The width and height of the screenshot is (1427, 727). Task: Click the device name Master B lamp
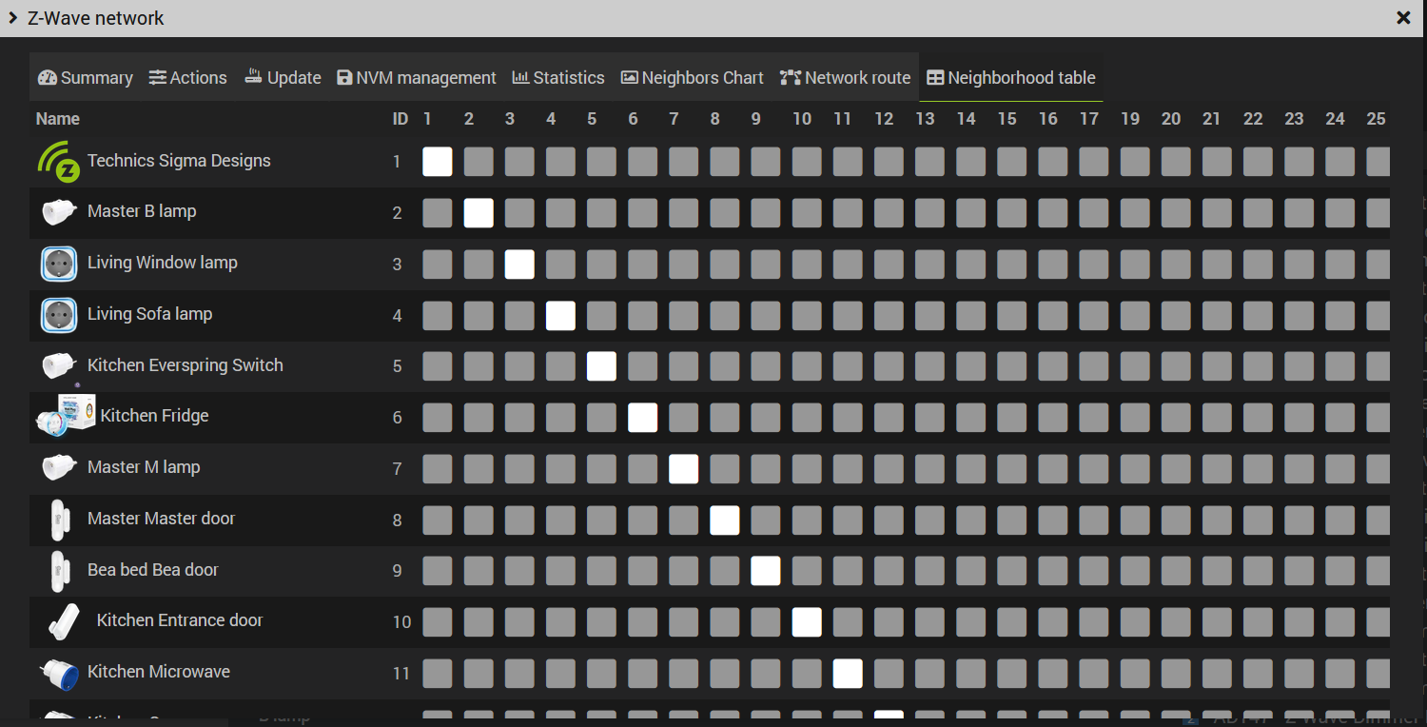tap(142, 211)
